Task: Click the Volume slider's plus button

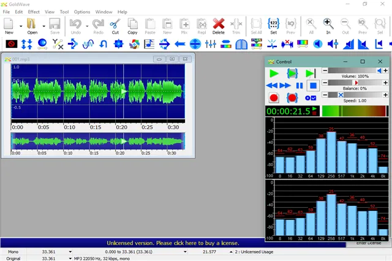Action: (x=385, y=71)
